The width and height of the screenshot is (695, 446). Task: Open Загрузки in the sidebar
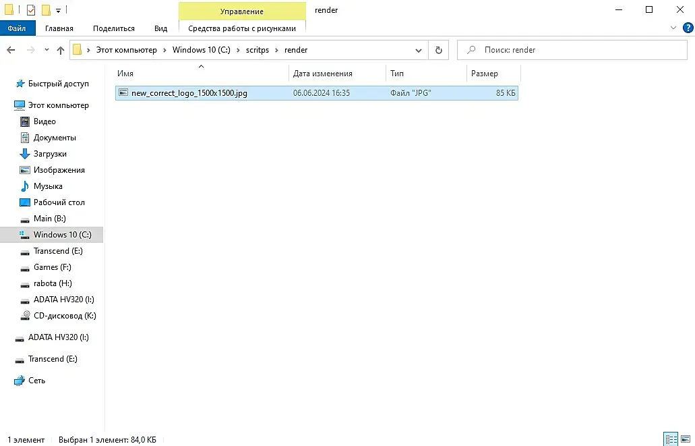tap(51, 154)
